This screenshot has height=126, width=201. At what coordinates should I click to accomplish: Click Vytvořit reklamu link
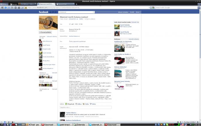click(x=134, y=39)
